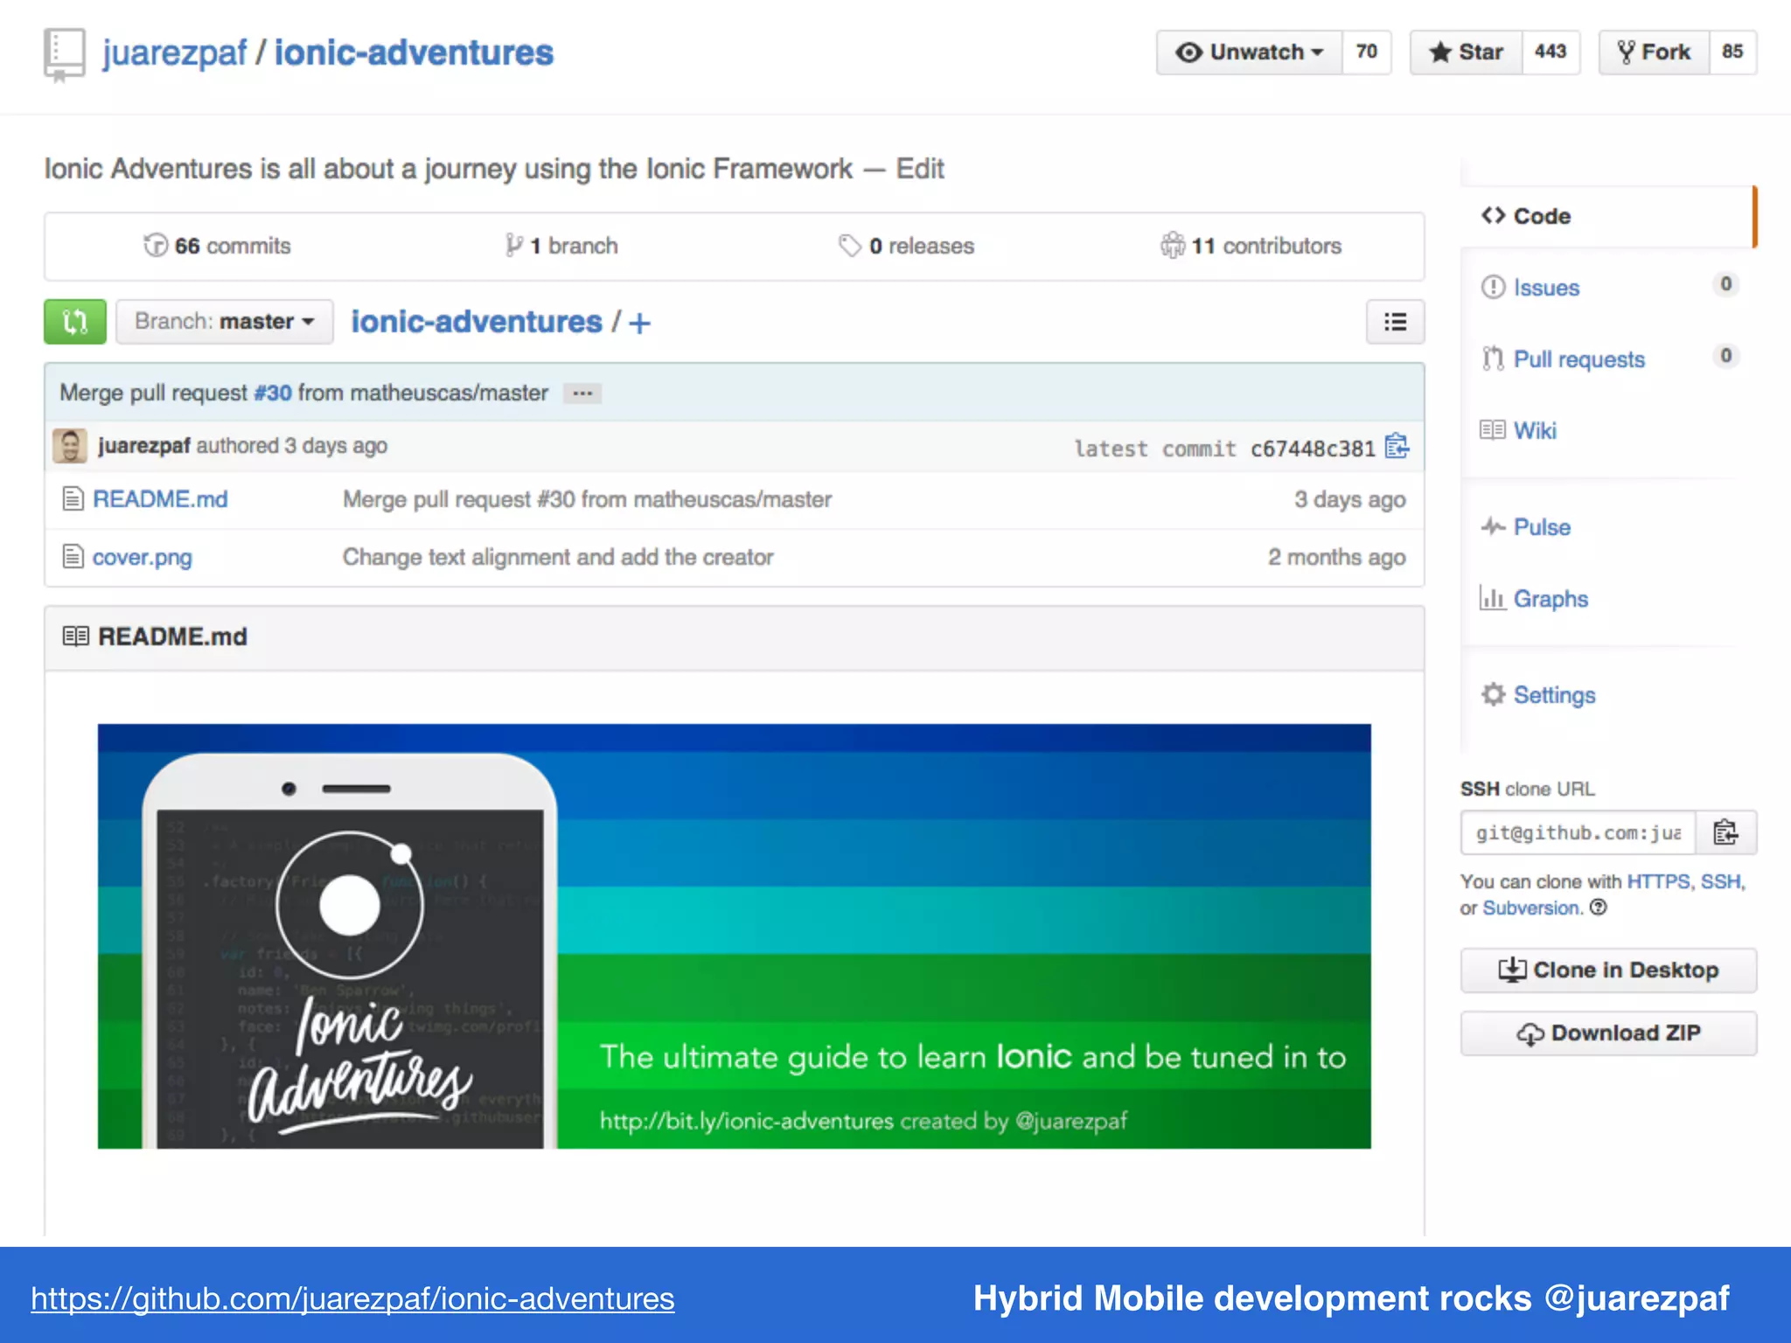View the 85 forks count

click(1732, 52)
